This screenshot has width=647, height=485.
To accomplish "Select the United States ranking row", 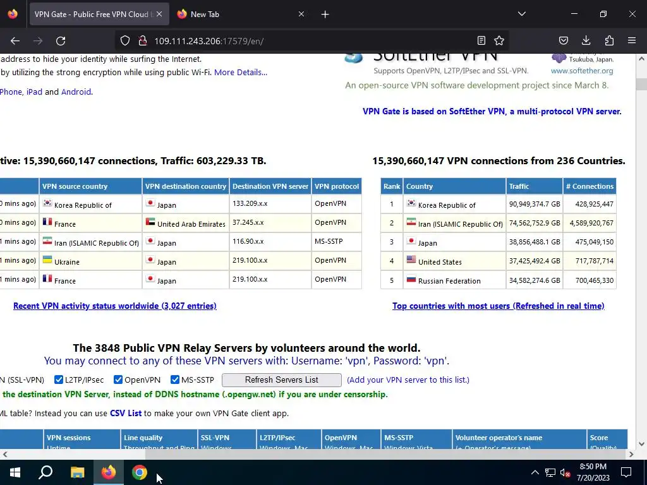I will (x=498, y=261).
